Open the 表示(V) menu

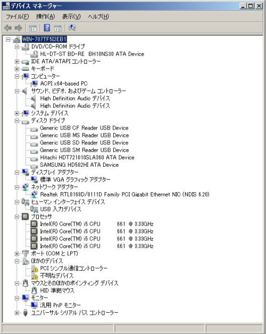(71, 16)
